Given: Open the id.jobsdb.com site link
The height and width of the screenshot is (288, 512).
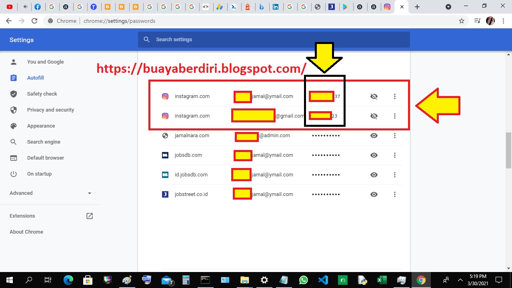Looking at the screenshot, I should [x=191, y=175].
